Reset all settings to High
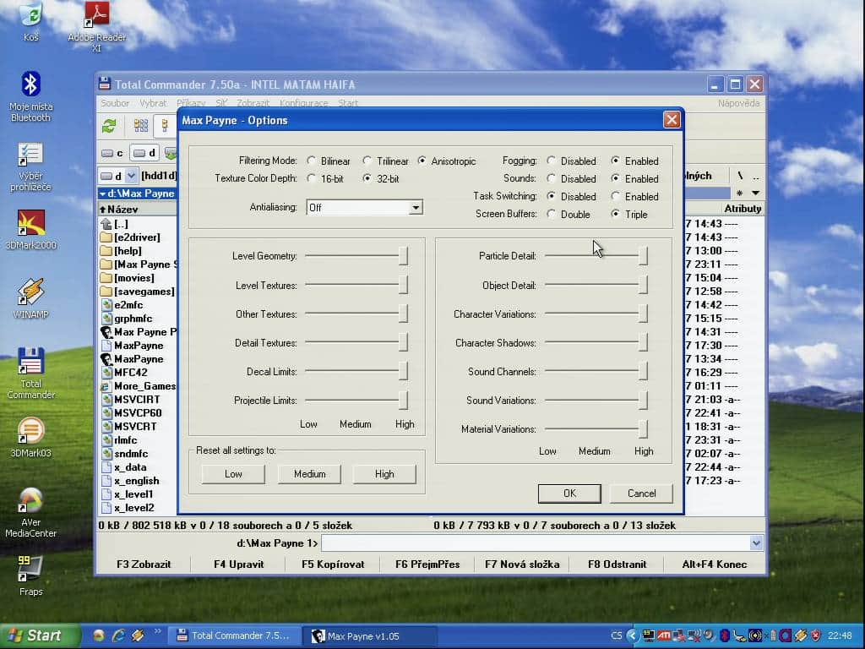 coord(384,474)
